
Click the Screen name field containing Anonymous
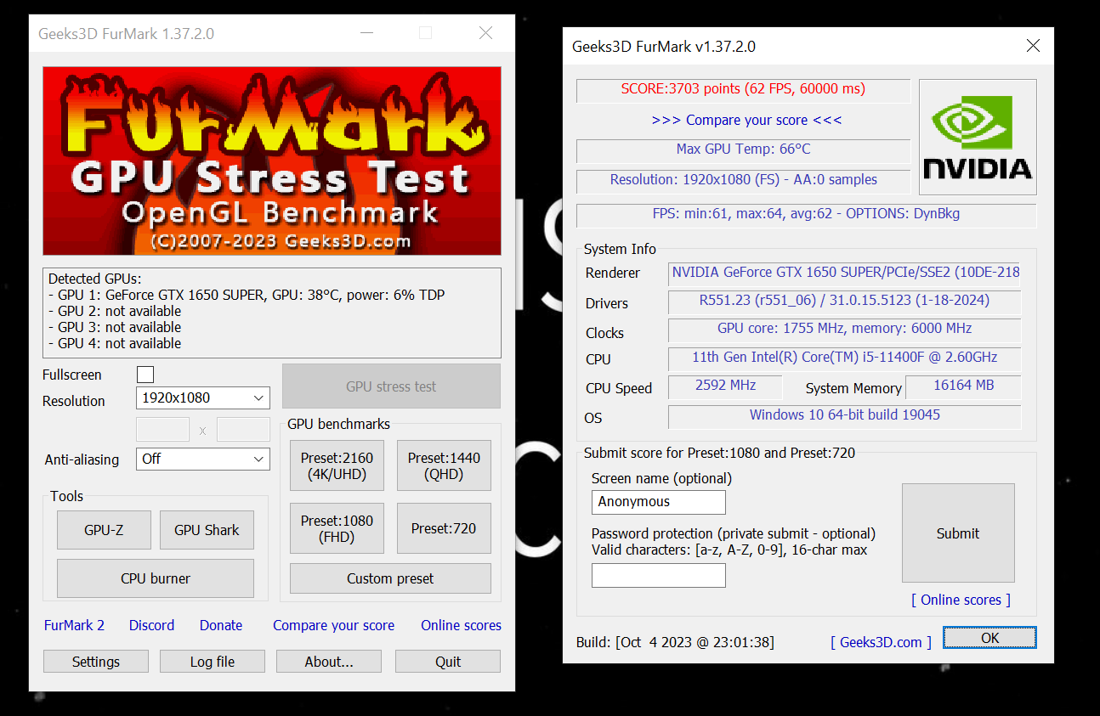(x=659, y=502)
